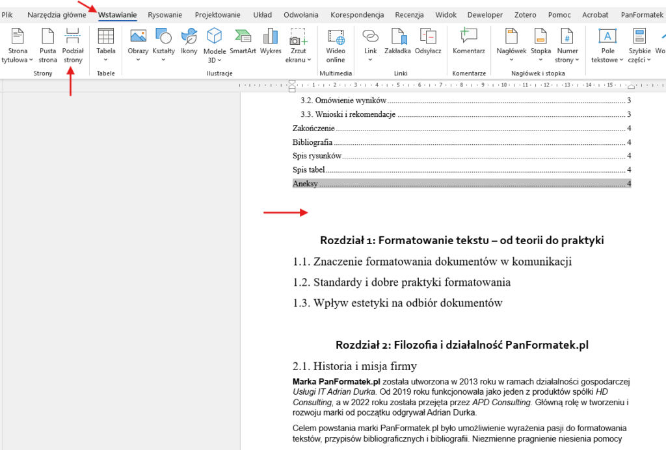
Task: Take a screenshot with Zrzut ekranu
Action: (298, 45)
